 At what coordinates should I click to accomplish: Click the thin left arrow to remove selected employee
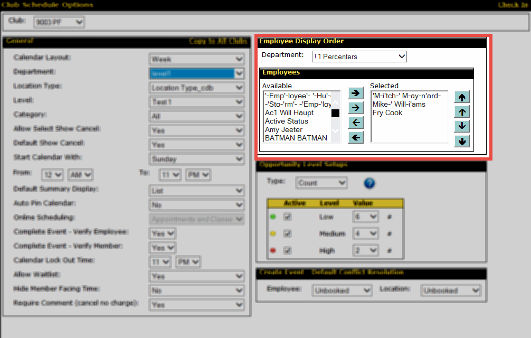click(x=356, y=123)
